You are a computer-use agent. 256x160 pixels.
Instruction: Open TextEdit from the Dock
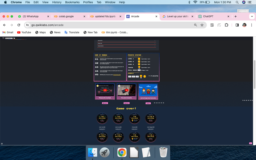(146, 153)
